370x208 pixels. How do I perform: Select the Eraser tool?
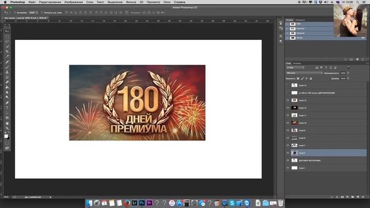(x=7, y=82)
